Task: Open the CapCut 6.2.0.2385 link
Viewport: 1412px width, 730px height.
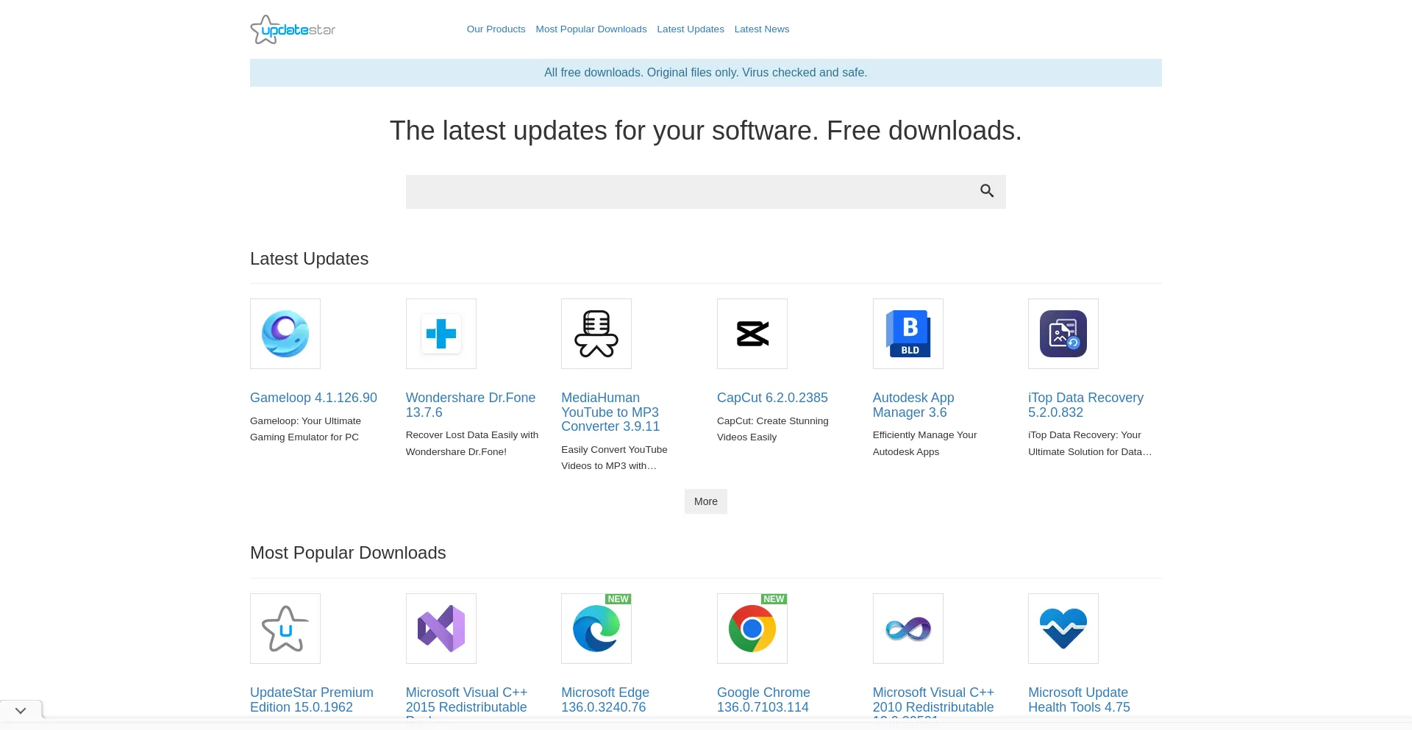Action: click(x=772, y=398)
